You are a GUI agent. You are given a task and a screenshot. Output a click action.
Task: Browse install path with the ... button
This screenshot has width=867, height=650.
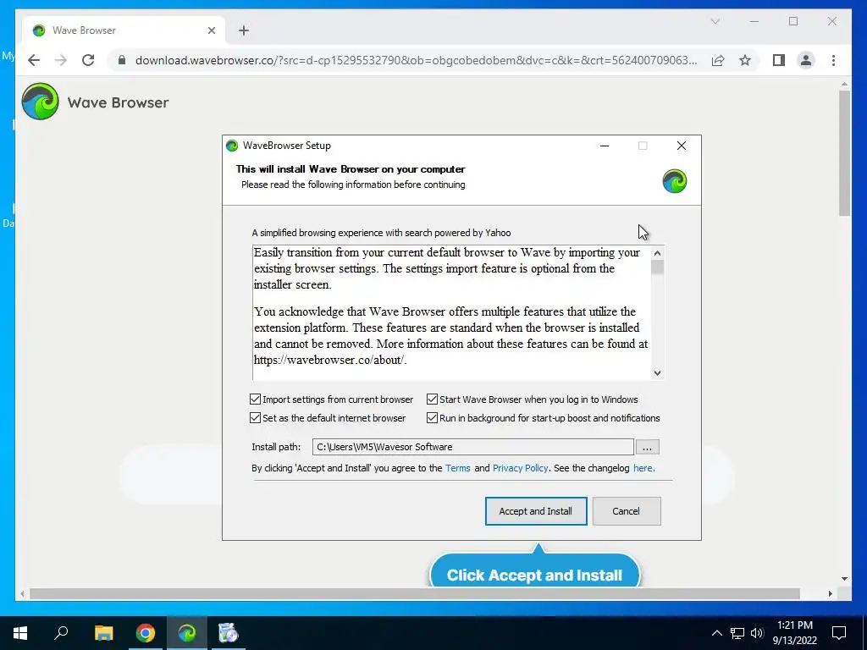(x=647, y=447)
